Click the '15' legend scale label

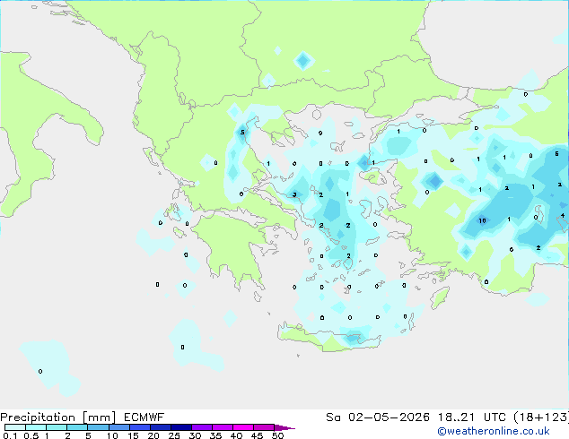click(x=133, y=435)
